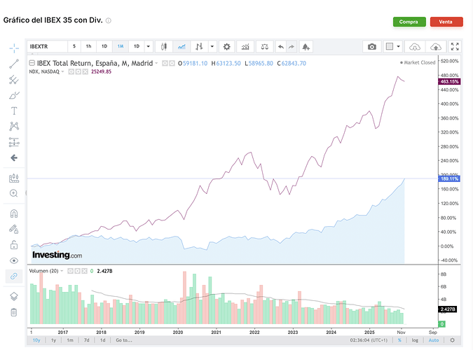Toggle stay in drawing mode pencil-lock
Viewport: 473px width, 350px height.
point(14,230)
